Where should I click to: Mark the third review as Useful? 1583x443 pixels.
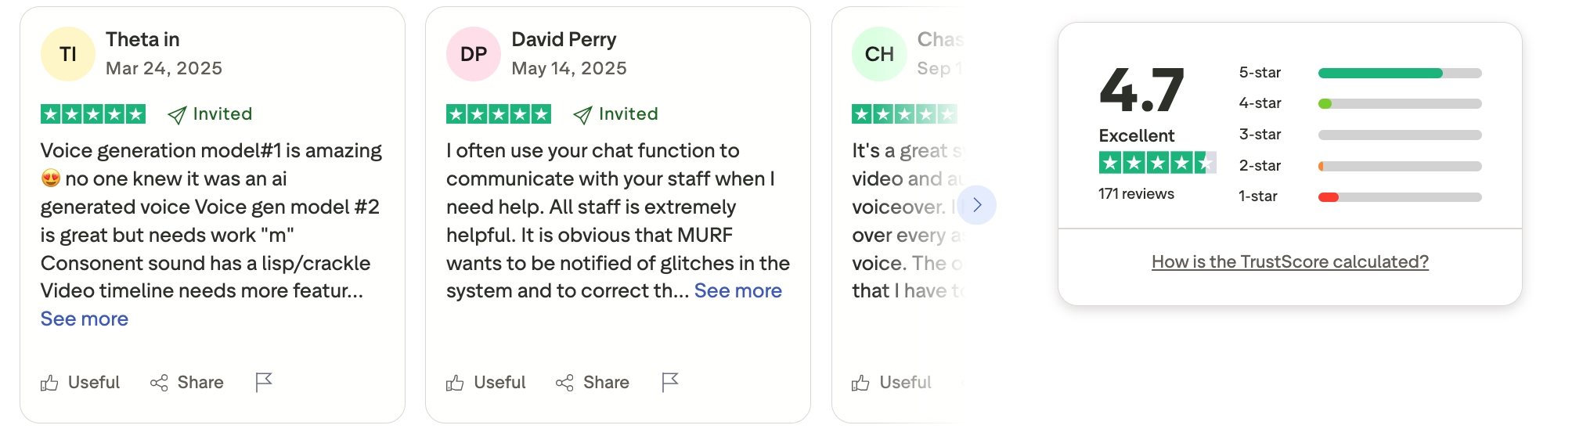[892, 383]
